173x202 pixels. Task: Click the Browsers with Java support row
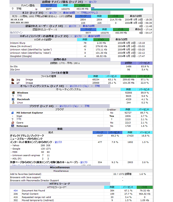point(81,177)
